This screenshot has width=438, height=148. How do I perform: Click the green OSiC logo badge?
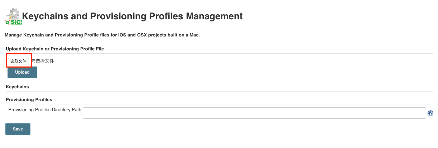(x=13, y=23)
